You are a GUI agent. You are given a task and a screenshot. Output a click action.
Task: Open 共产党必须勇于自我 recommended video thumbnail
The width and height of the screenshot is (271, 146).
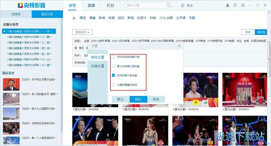tap(11, 84)
